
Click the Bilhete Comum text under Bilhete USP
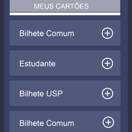(47, 123)
